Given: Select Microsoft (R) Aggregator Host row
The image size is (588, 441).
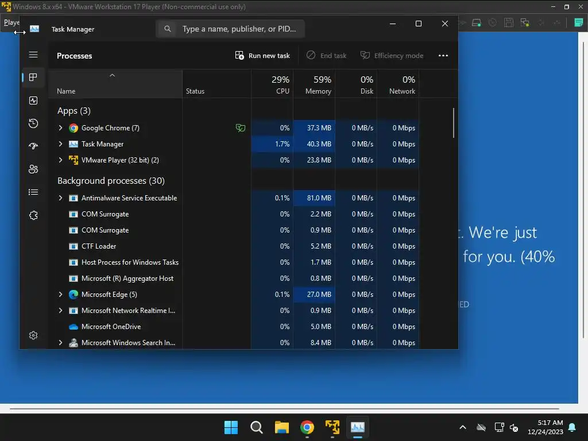Looking at the screenshot, I should pyautogui.click(x=234, y=278).
